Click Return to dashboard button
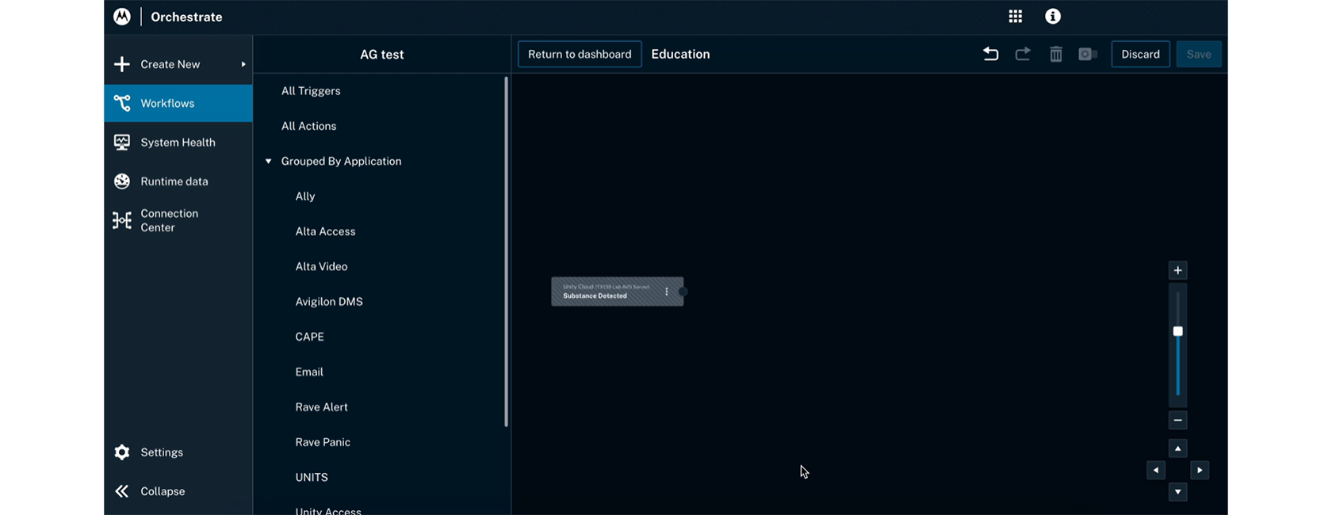The height and width of the screenshot is (515, 1332). (580, 54)
